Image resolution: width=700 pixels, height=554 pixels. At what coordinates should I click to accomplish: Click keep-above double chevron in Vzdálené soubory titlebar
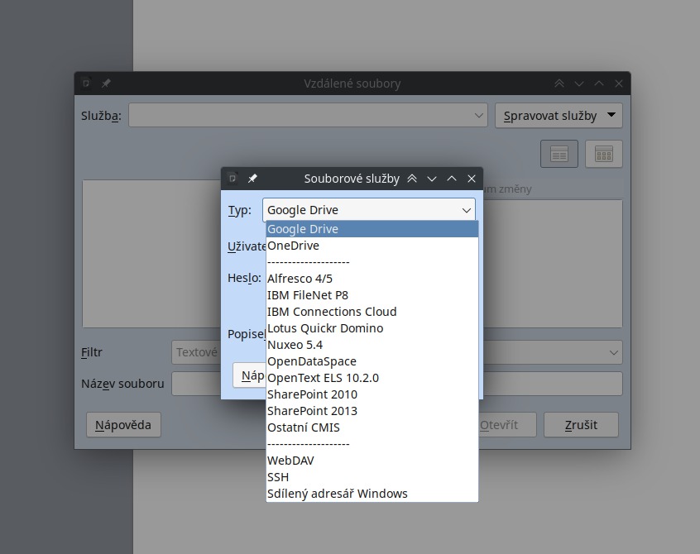point(559,84)
